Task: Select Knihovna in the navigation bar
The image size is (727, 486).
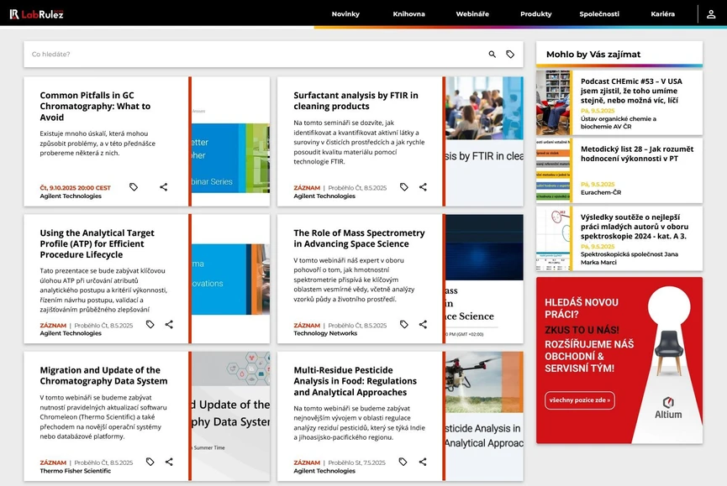Action: tap(409, 13)
